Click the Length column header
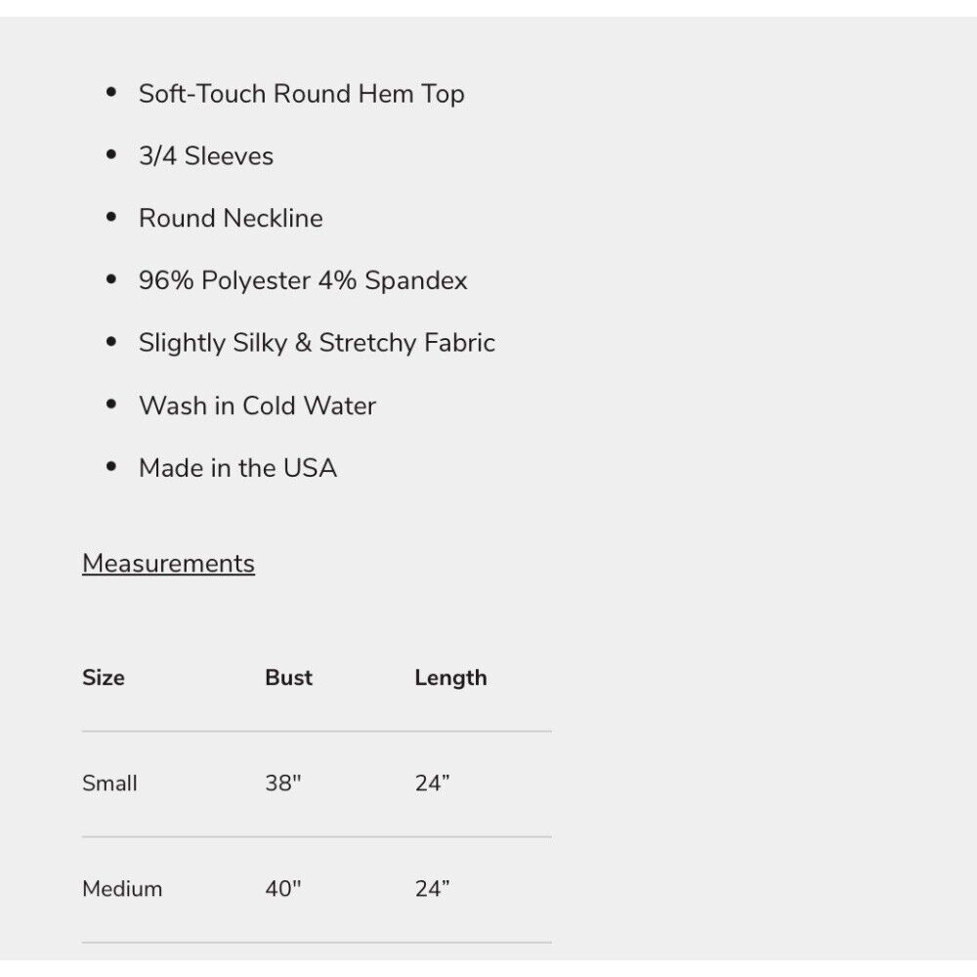This screenshot has height=977, width=977. tap(451, 678)
